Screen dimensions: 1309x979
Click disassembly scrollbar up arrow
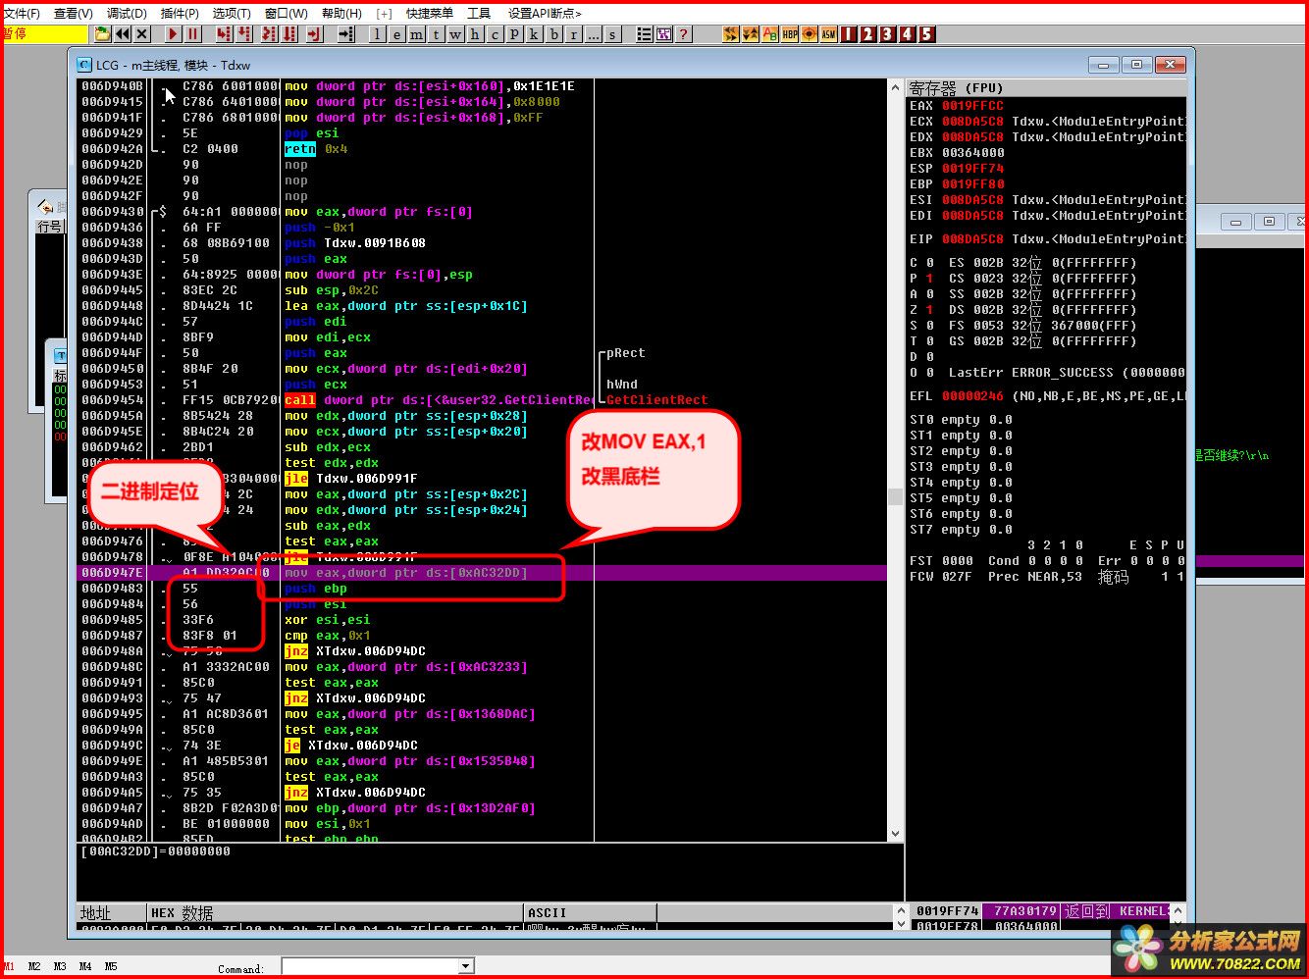pyautogui.click(x=895, y=87)
